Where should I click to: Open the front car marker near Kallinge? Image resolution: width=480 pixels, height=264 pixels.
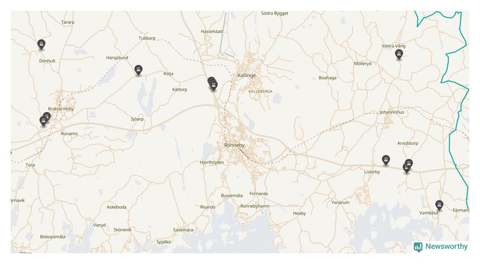pos(213,86)
